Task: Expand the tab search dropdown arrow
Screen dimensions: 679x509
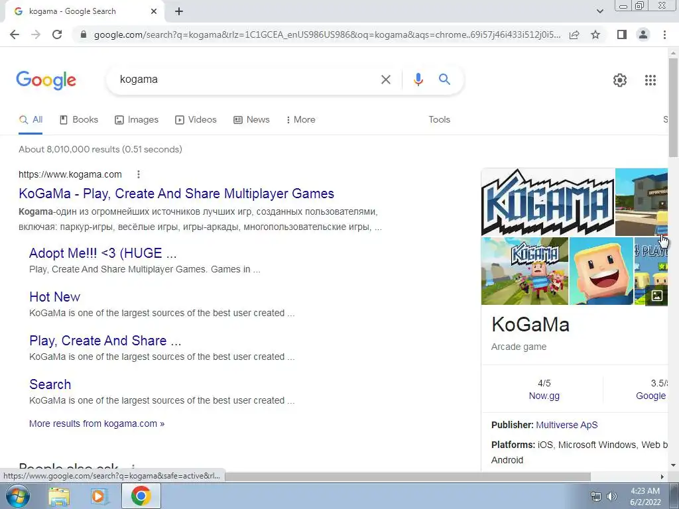Action: click(599, 11)
